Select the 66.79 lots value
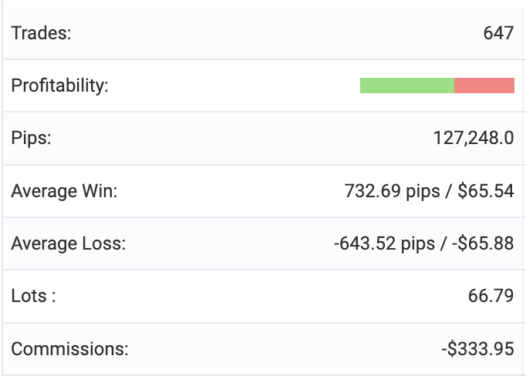Viewport: 526px width, 376px height. tap(493, 296)
